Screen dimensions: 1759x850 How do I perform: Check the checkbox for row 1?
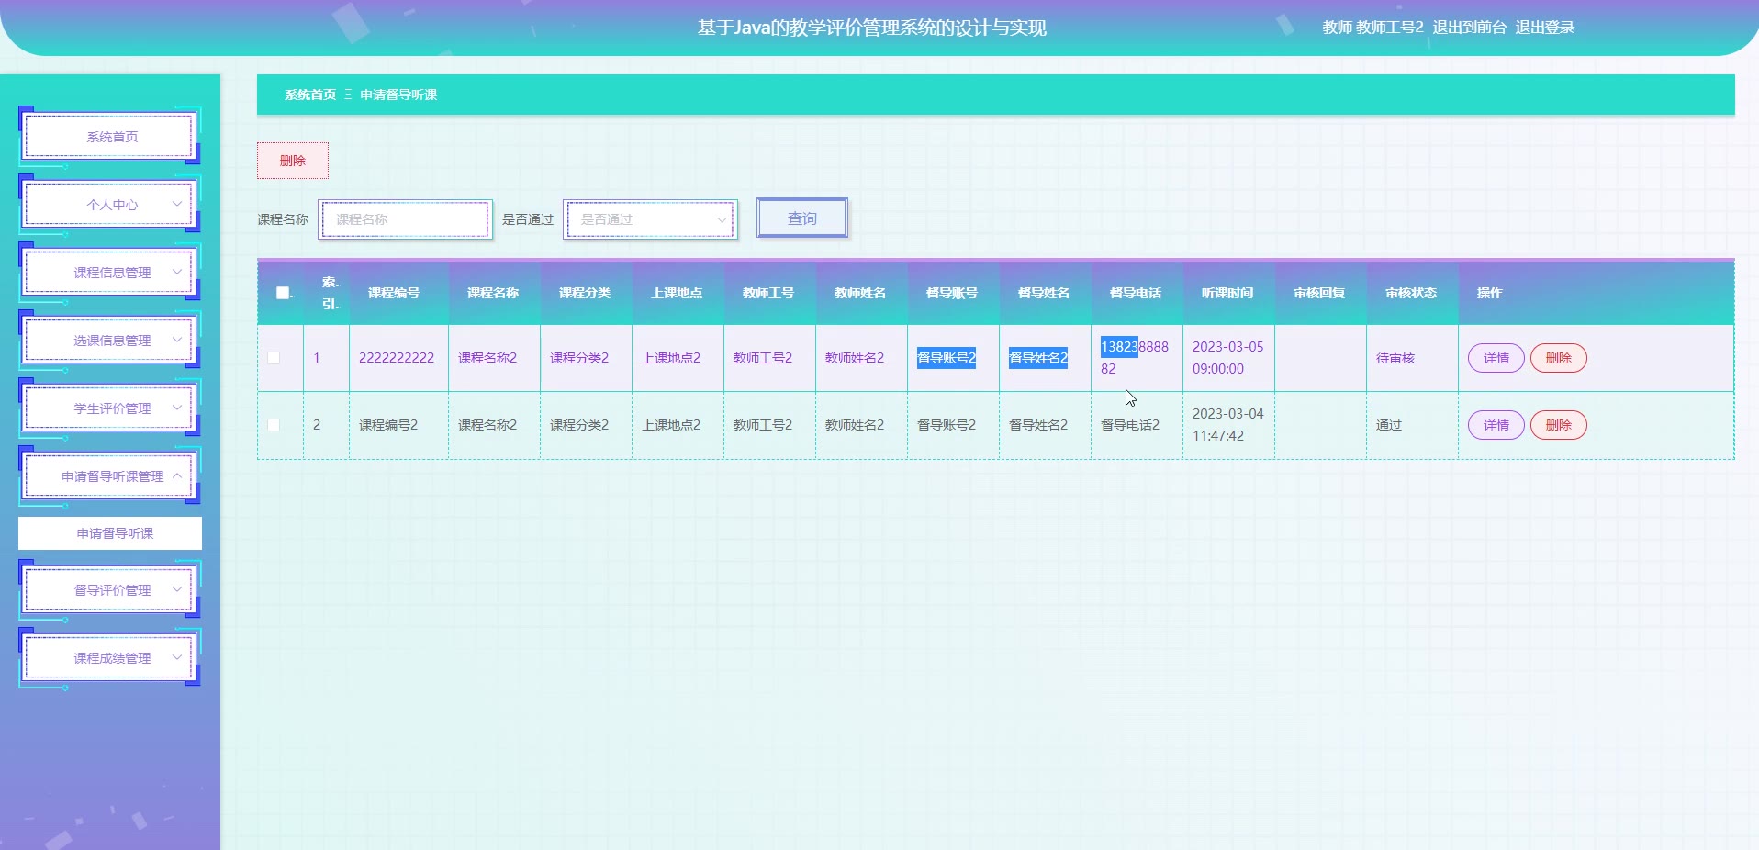tap(274, 358)
